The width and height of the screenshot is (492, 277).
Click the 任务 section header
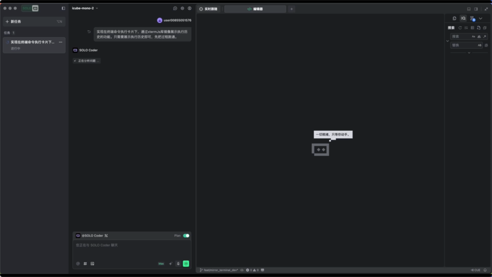click(x=9, y=33)
